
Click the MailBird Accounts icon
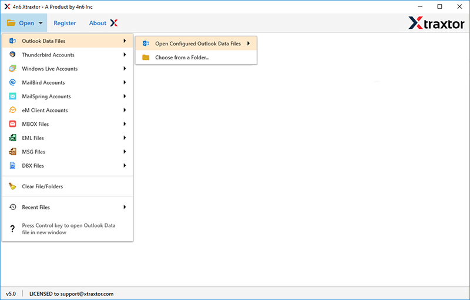[x=12, y=82]
